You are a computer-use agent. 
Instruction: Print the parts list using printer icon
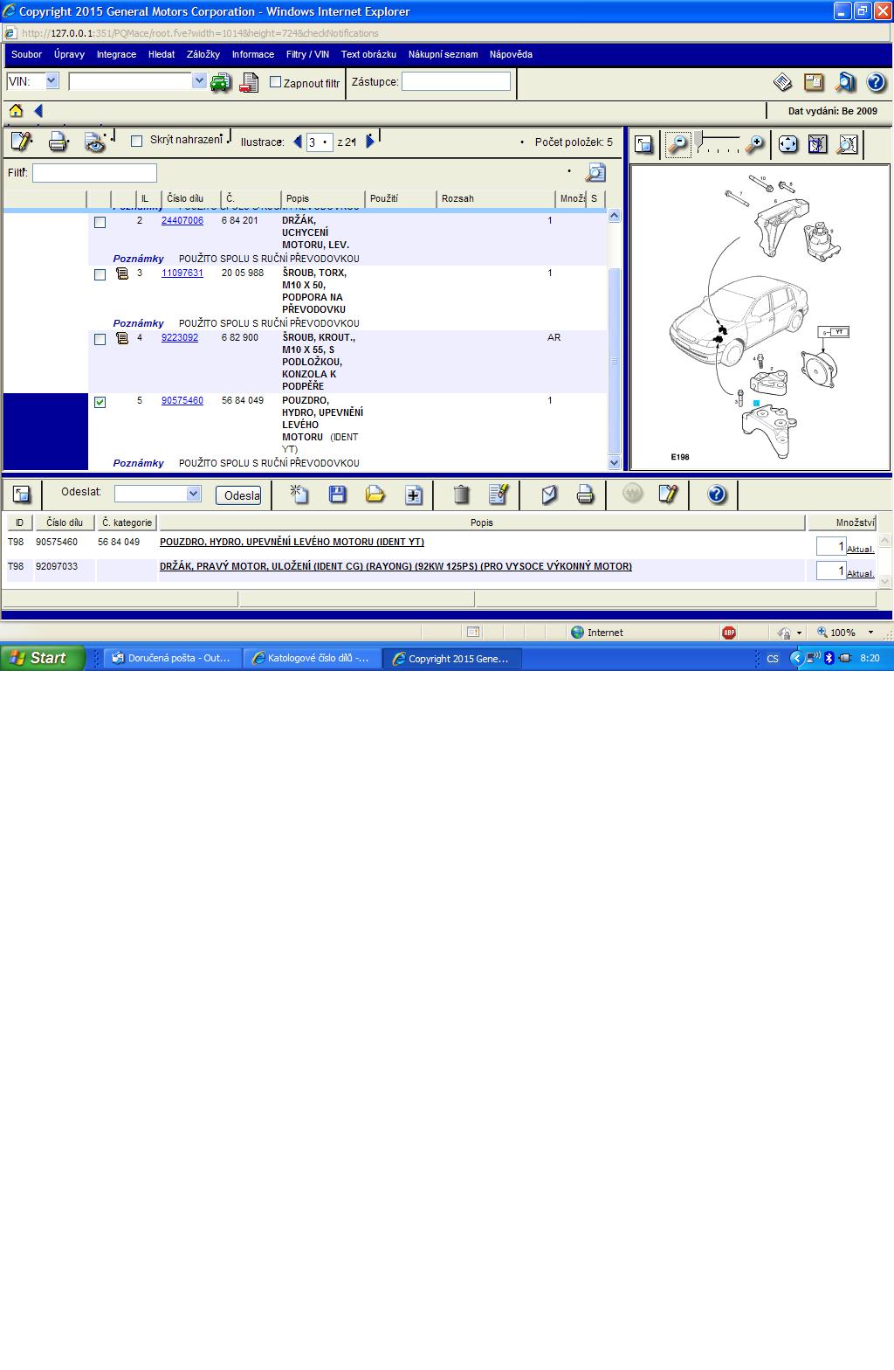[58, 142]
